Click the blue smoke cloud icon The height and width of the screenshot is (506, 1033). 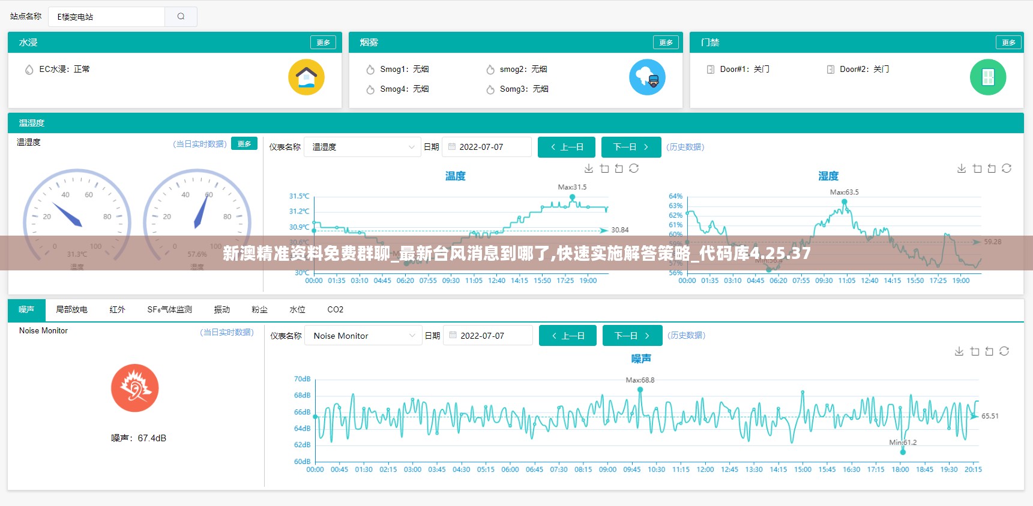click(x=647, y=77)
